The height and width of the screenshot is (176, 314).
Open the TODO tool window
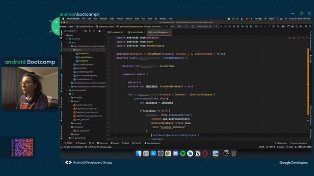click(x=69, y=143)
